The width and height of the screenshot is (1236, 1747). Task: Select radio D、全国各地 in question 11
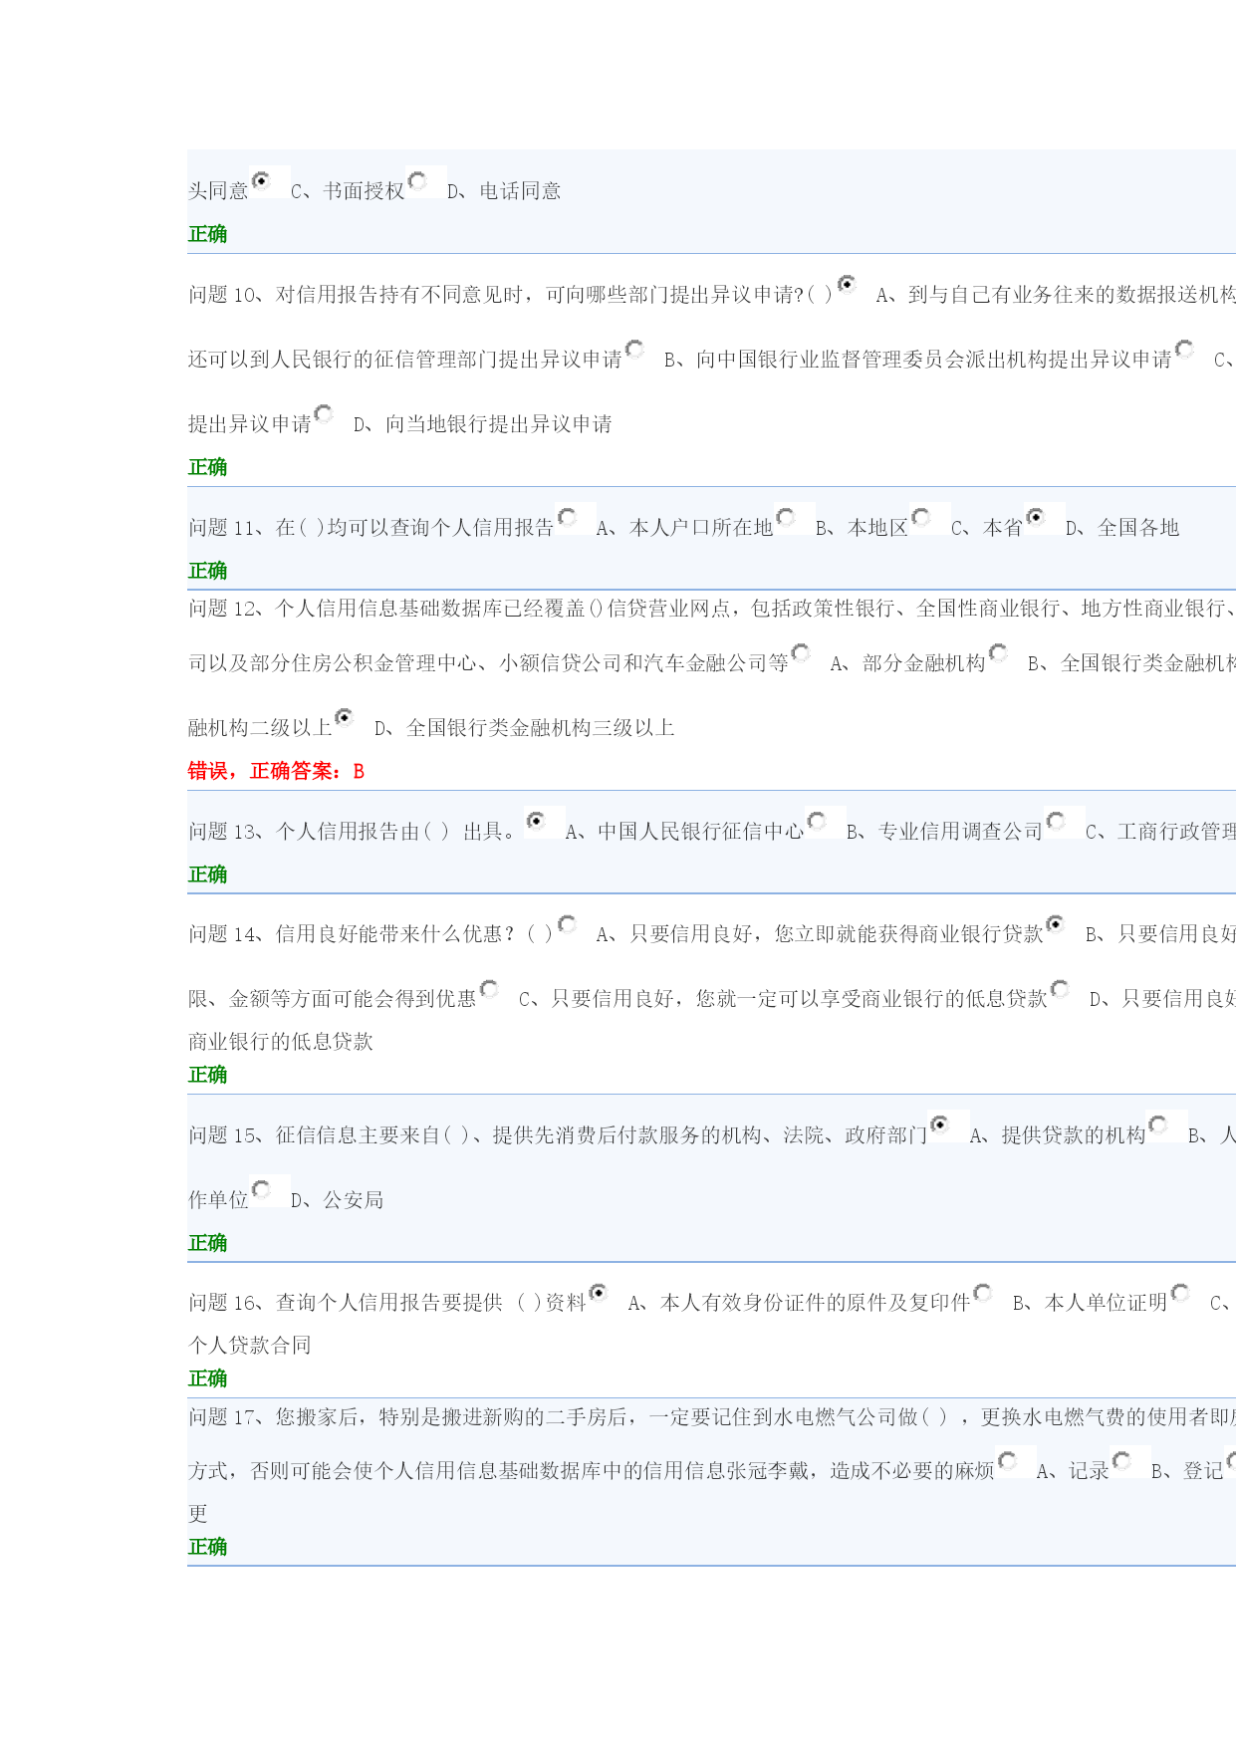[x=1036, y=517]
